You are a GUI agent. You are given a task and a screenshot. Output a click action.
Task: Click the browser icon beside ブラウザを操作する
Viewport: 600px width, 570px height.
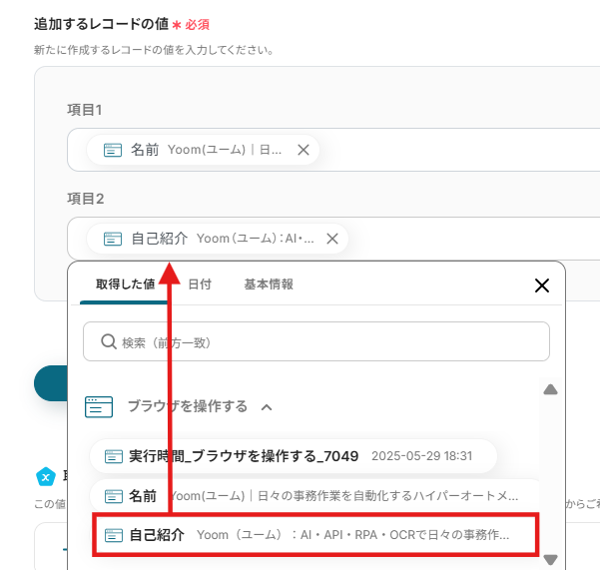tap(99, 406)
